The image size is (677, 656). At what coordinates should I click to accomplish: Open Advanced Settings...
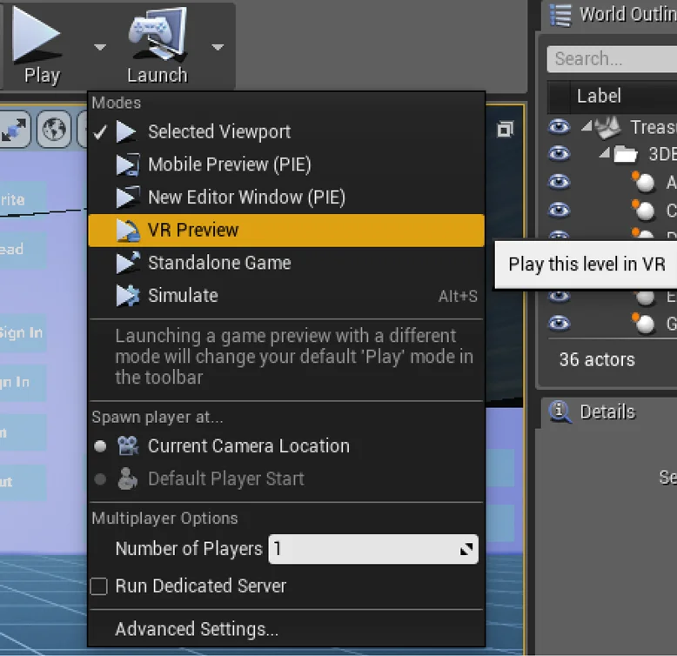coord(197,629)
